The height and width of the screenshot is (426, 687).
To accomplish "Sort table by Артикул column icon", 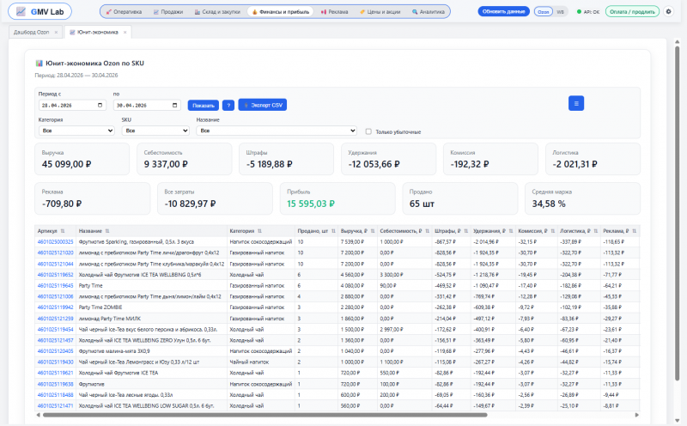I will pos(63,231).
